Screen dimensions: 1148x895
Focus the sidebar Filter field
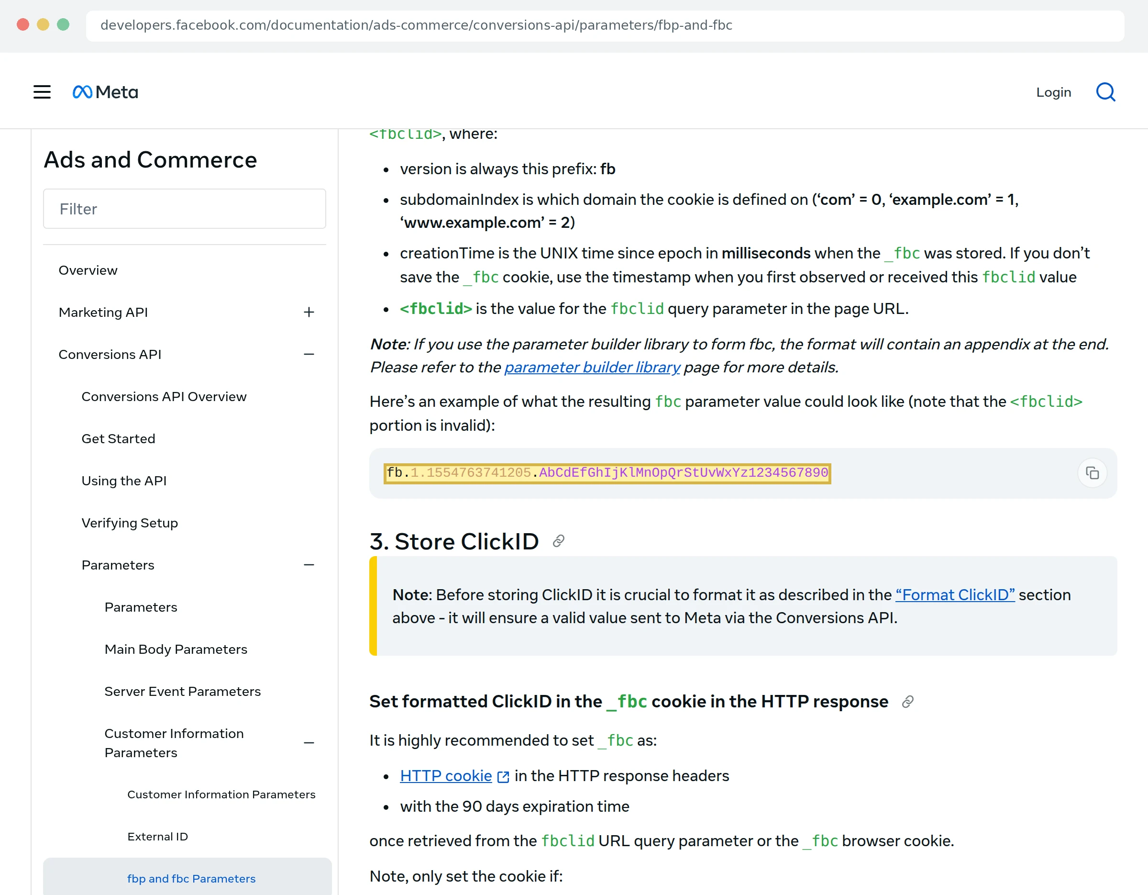coord(185,209)
